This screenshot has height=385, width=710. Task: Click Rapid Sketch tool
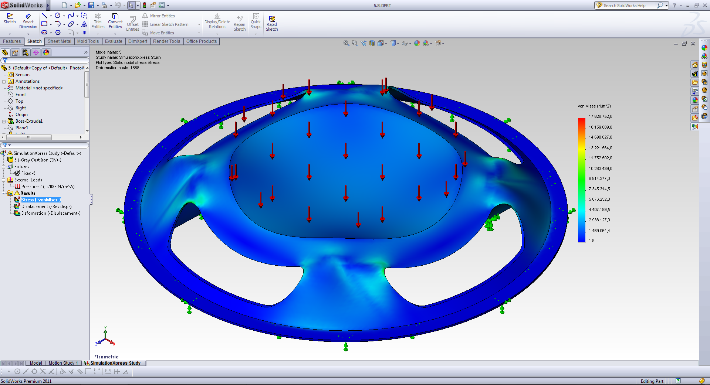(272, 24)
